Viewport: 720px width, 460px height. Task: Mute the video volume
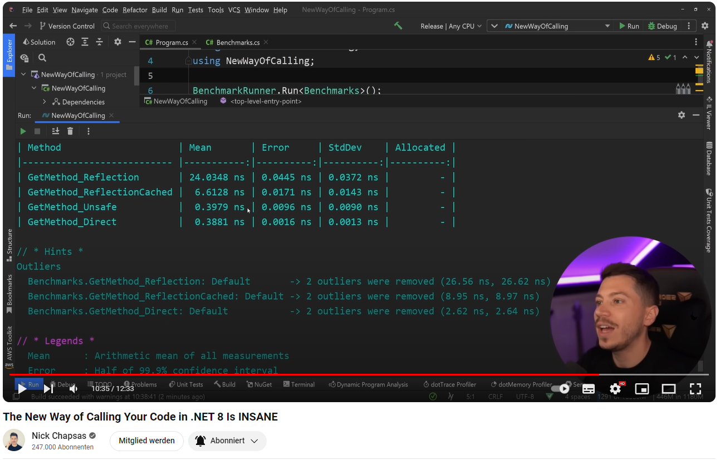tap(74, 388)
